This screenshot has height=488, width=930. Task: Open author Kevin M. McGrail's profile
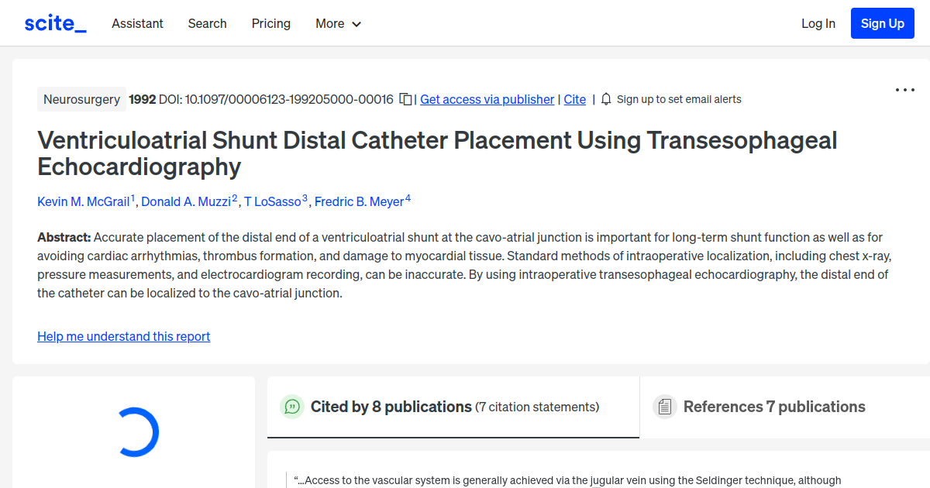point(84,201)
